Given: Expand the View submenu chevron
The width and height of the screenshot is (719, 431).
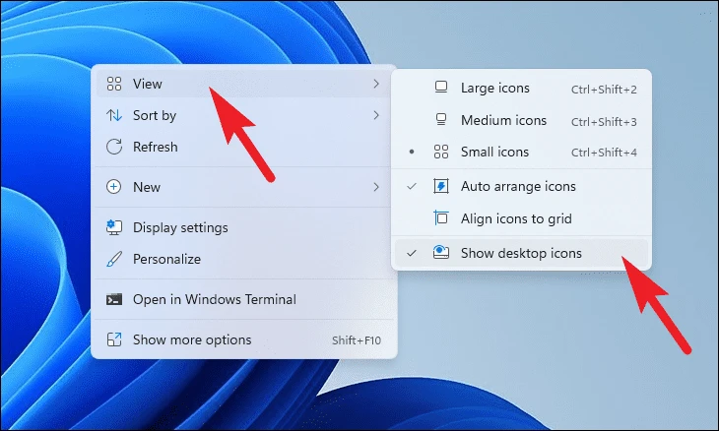Looking at the screenshot, I should click(x=376, y=84).
